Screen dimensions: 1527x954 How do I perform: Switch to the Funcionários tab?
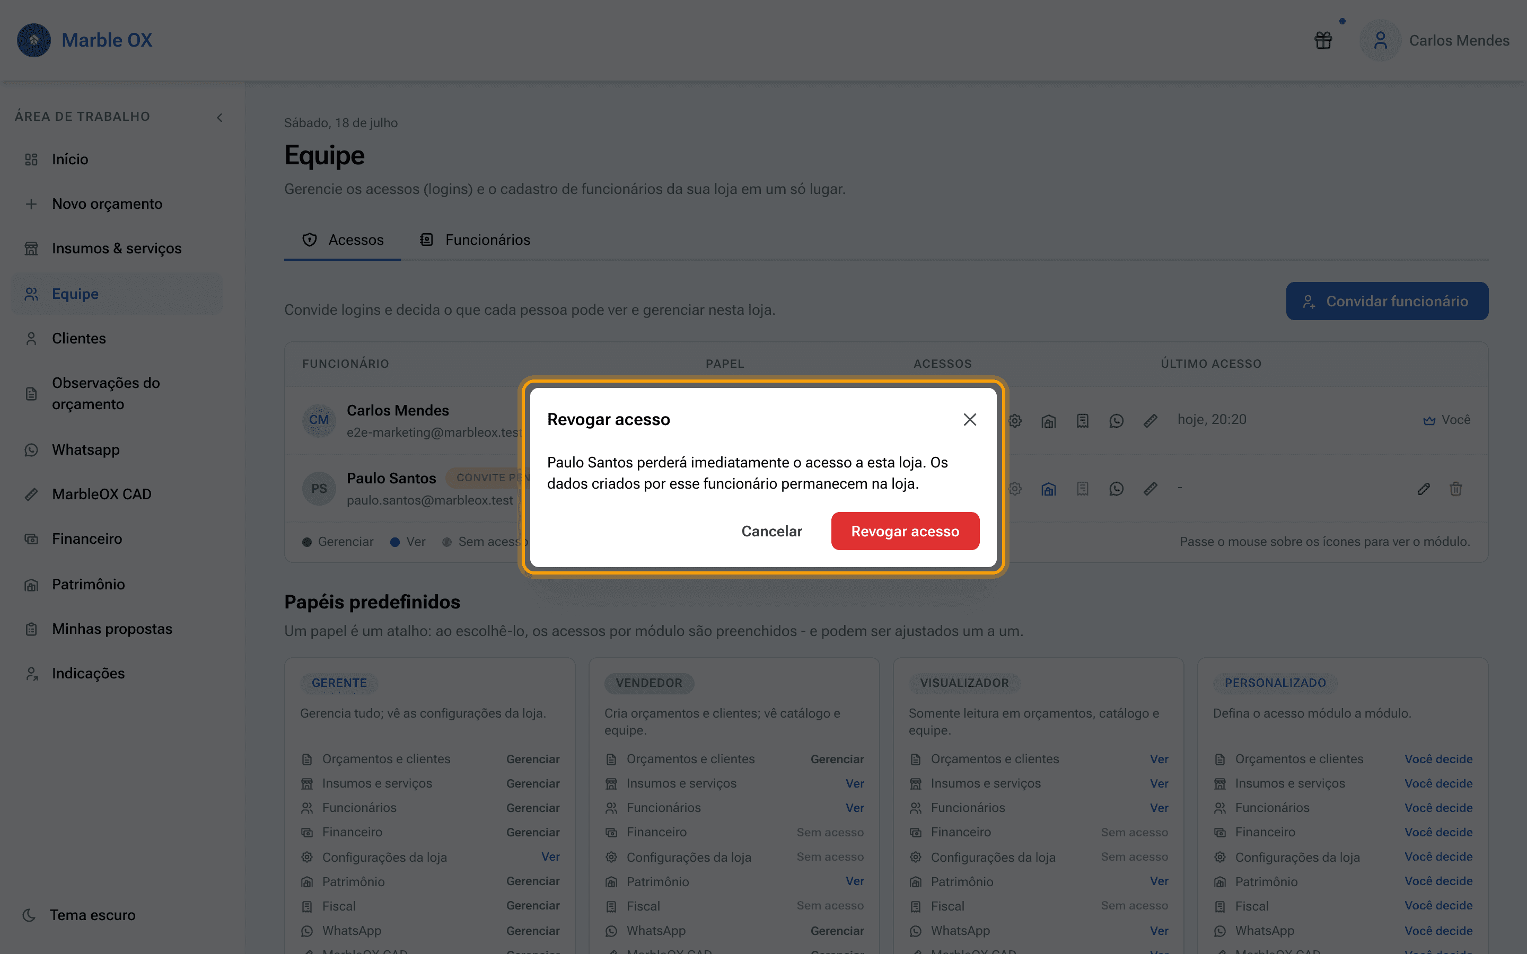click(475, 240)
